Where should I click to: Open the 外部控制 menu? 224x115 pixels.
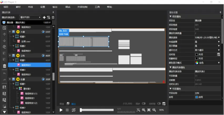[82, 7]
